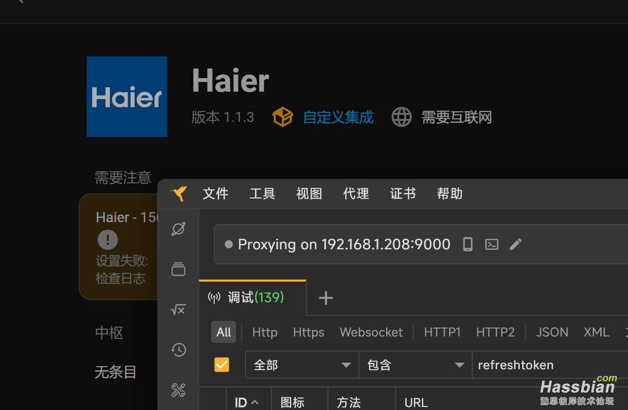Uncheck the orange search filter checkbox
This screenshot has width=628, height=410.
click(x=222, y=365)
